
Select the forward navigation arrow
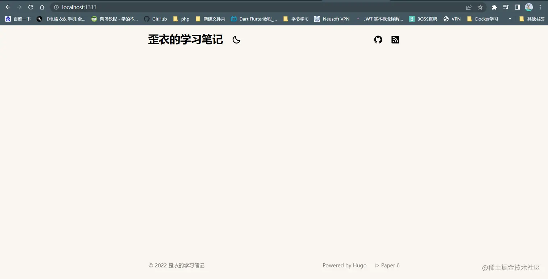[19, 7]
